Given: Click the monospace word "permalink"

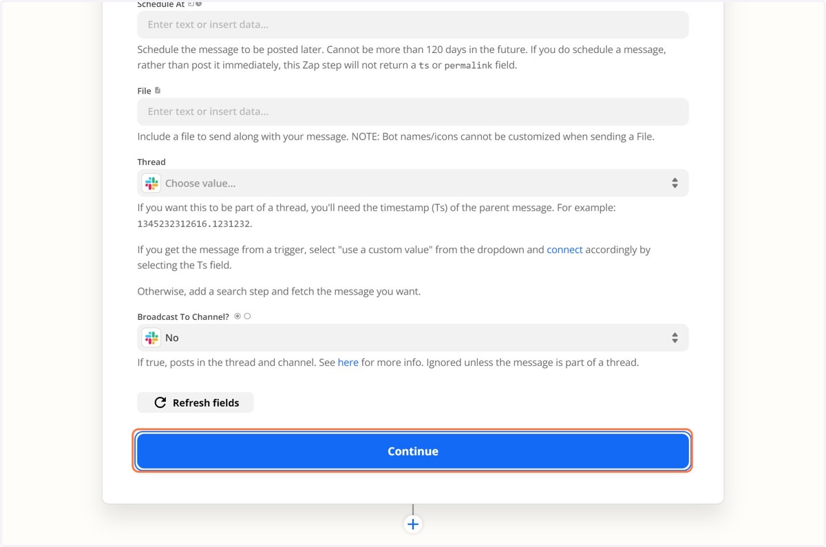Looking at the screenshot, I should (x=468, y=66).
